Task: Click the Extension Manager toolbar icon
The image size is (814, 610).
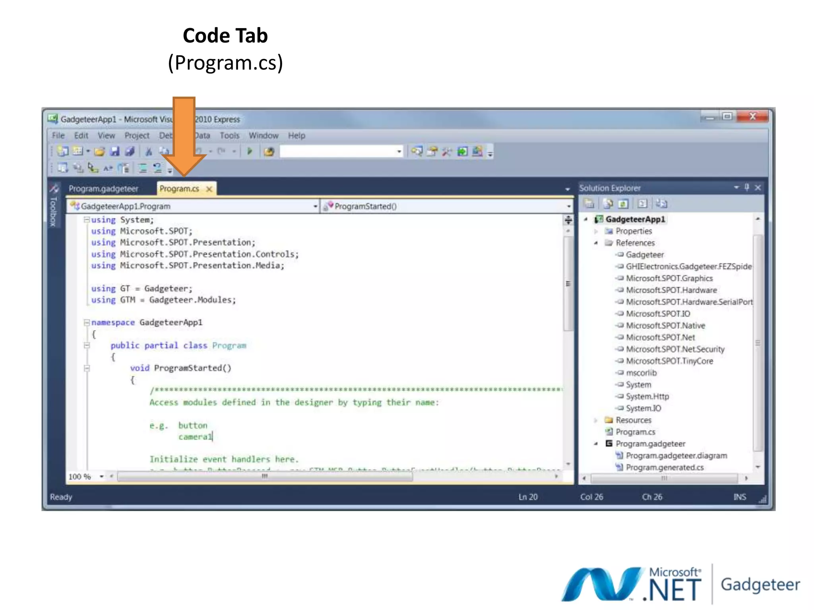Action: [x=477, y=151]
